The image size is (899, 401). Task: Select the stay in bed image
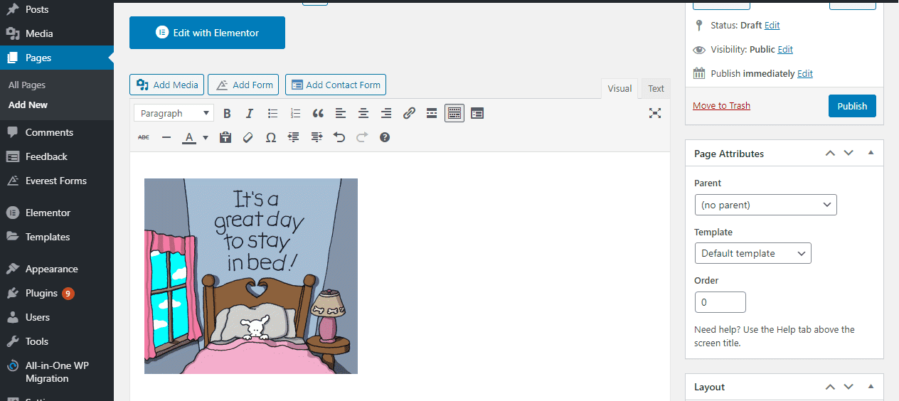point(251,276)
